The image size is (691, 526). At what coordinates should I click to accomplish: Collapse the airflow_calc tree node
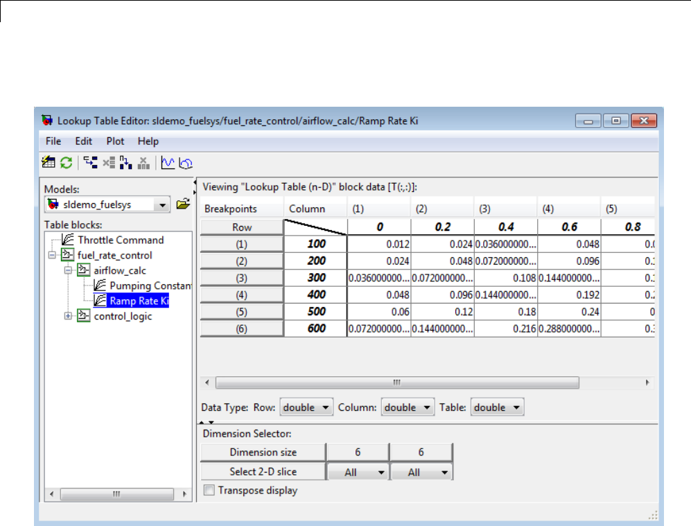69,270
